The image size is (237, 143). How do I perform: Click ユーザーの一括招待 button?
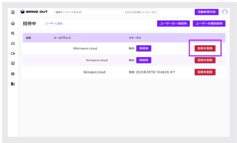point(173,24)
